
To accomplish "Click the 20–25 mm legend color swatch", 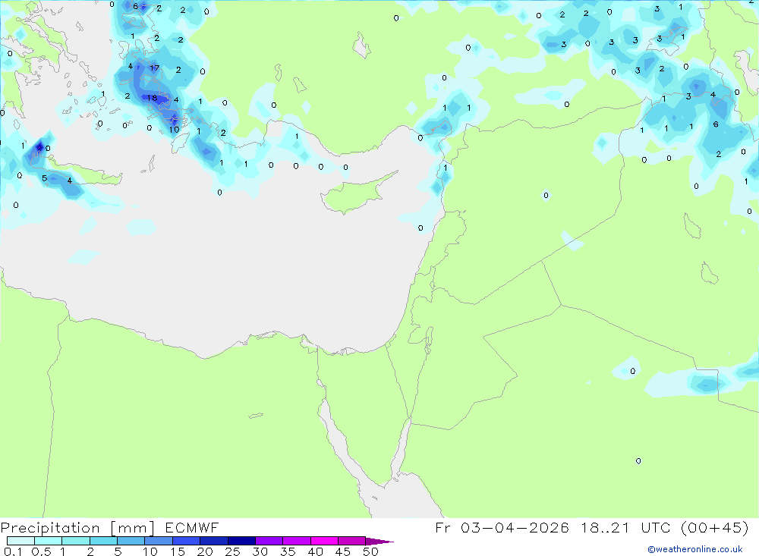I will 213,541.
